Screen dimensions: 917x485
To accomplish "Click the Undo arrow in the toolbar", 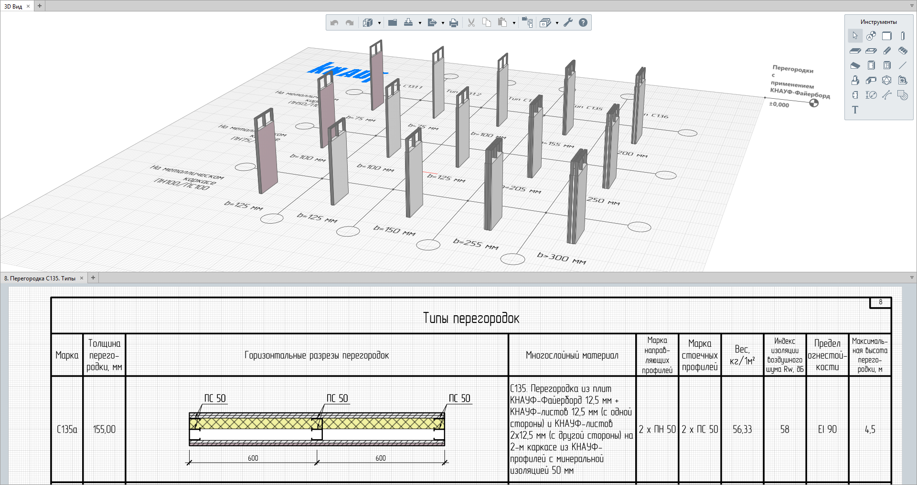I will click(x=334, y=22).
